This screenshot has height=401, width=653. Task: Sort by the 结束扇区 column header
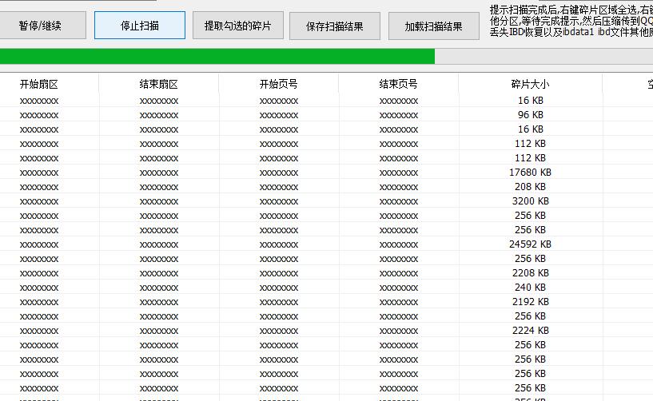coord(159,84)
